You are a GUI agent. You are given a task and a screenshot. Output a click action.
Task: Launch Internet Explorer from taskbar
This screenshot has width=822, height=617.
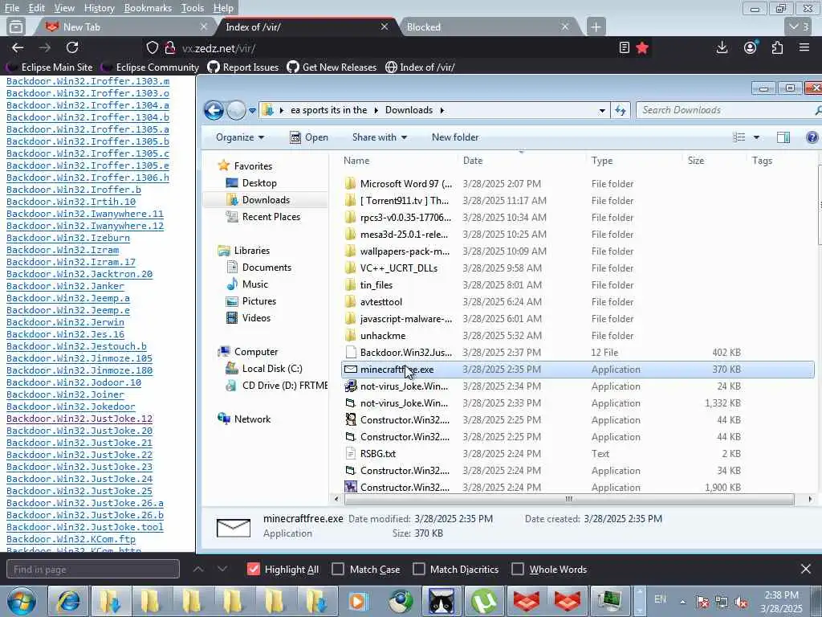[x=69, y=601]
